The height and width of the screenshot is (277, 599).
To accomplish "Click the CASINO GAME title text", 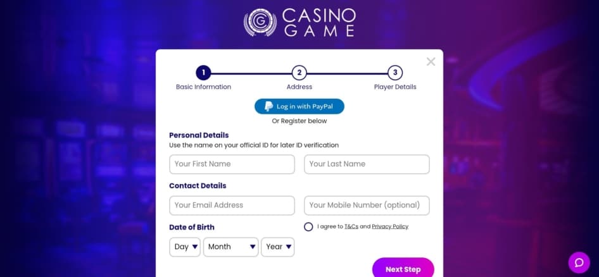I will pos(319,22).
